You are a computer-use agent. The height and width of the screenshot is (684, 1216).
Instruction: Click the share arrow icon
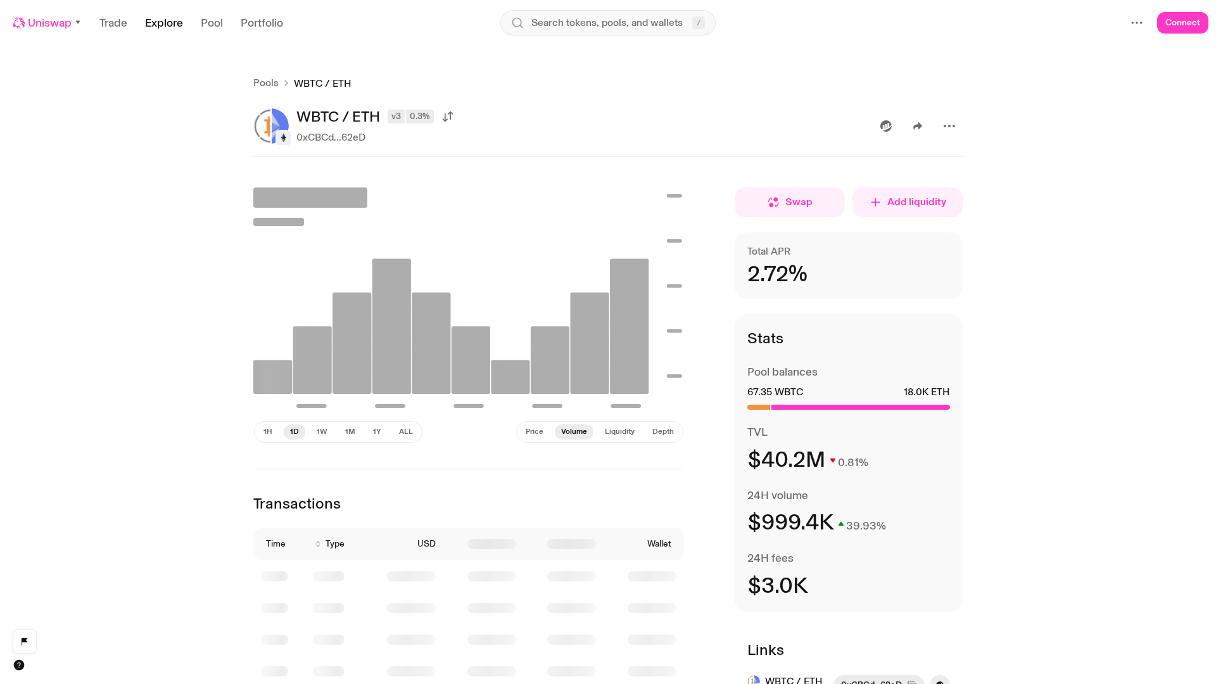click(x=918, y=126)
